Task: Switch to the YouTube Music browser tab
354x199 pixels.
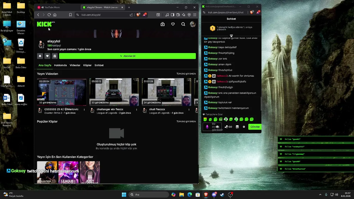Action: [57, 7]
